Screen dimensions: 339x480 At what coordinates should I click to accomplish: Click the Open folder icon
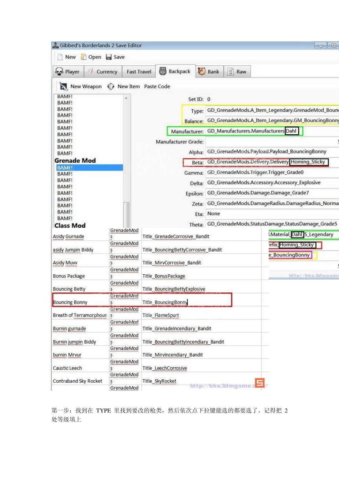[84, 57]
